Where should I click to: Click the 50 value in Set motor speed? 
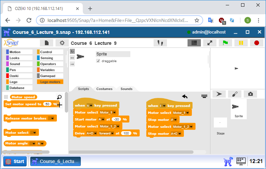coord(47,104)
